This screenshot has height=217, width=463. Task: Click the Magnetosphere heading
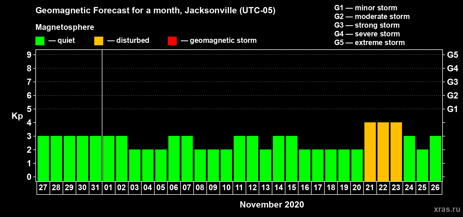pyautogui.click(x=65, y=27)
